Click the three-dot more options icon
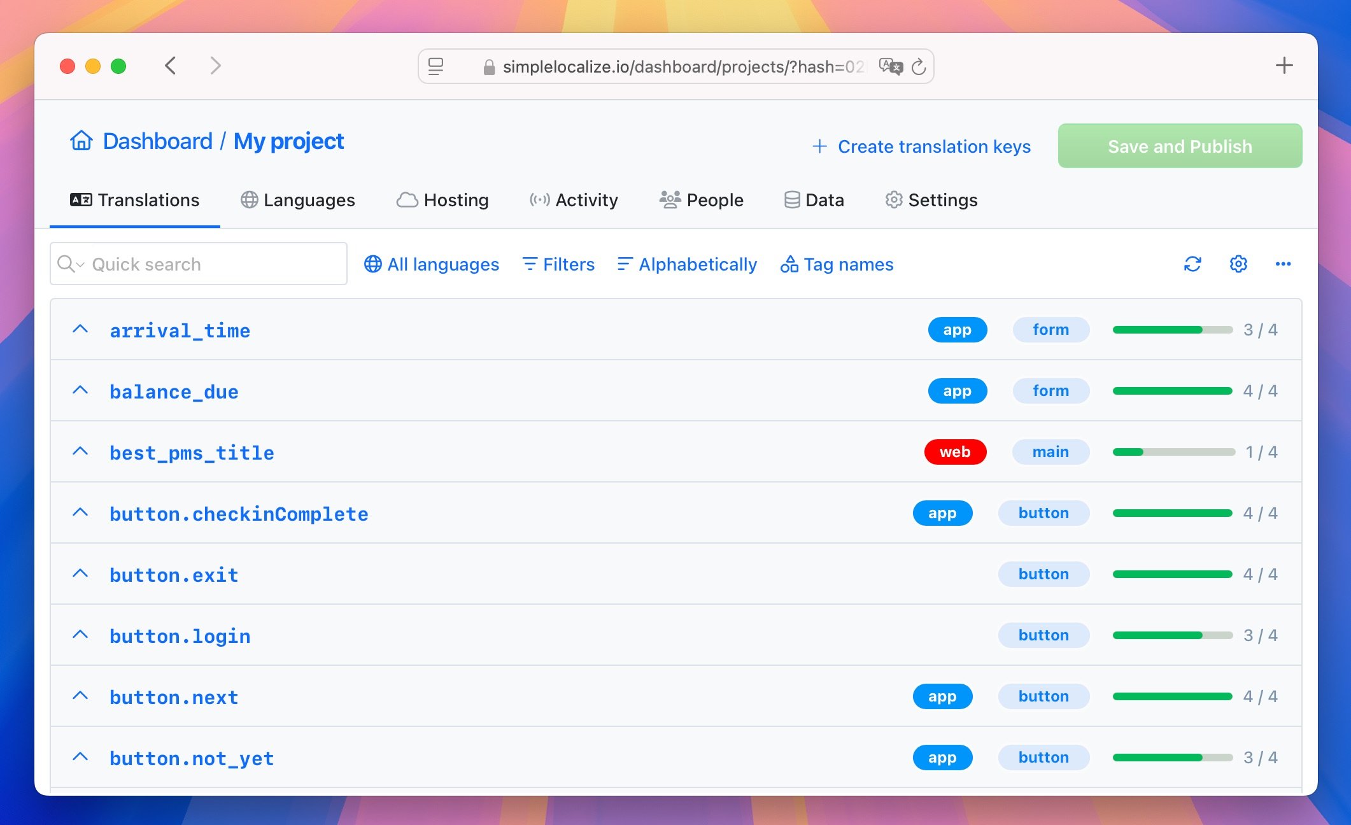 1284,264
